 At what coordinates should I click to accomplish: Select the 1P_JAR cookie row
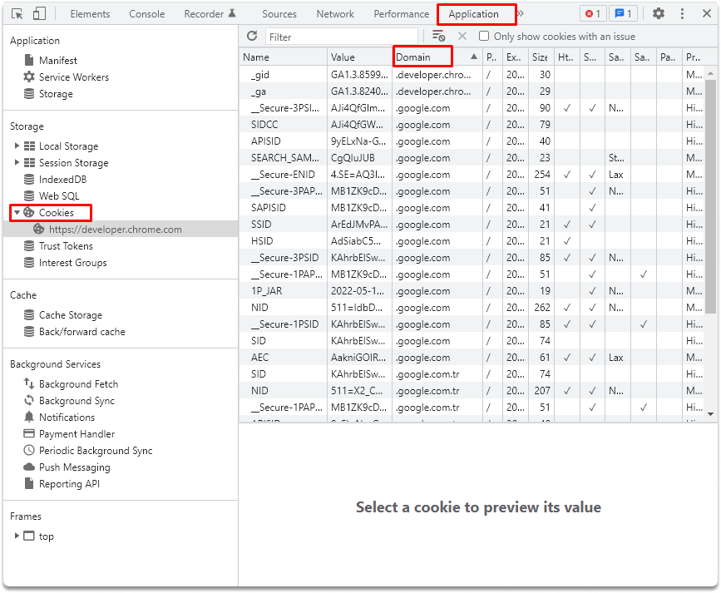[472, 291]
